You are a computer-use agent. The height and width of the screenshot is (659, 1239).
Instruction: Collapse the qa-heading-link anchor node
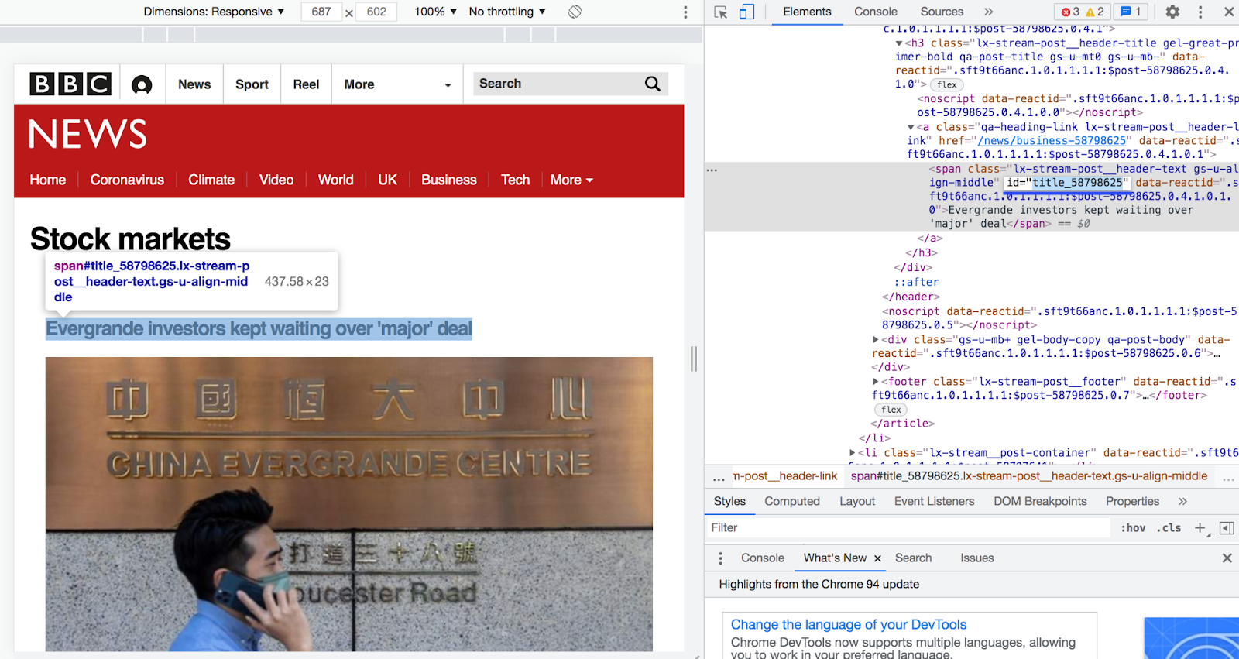pos(911,127)
